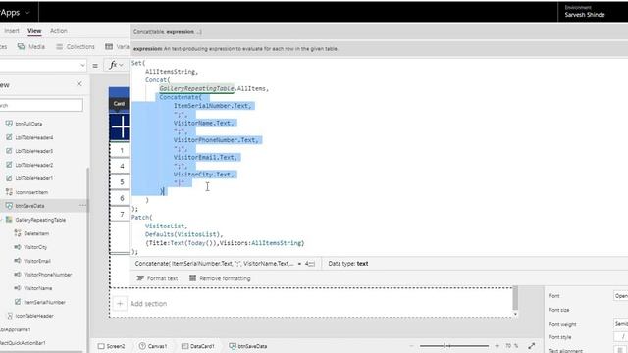The height and width of the screenshot is (353, 628).
Task: Click the GalleryRepeatingTable gallery icon
Action: tap(9, 220)
